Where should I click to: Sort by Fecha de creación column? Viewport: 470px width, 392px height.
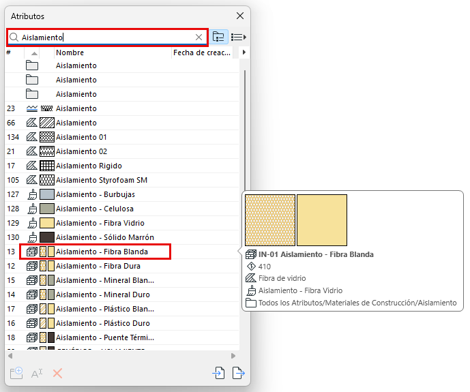pos(202,52)
